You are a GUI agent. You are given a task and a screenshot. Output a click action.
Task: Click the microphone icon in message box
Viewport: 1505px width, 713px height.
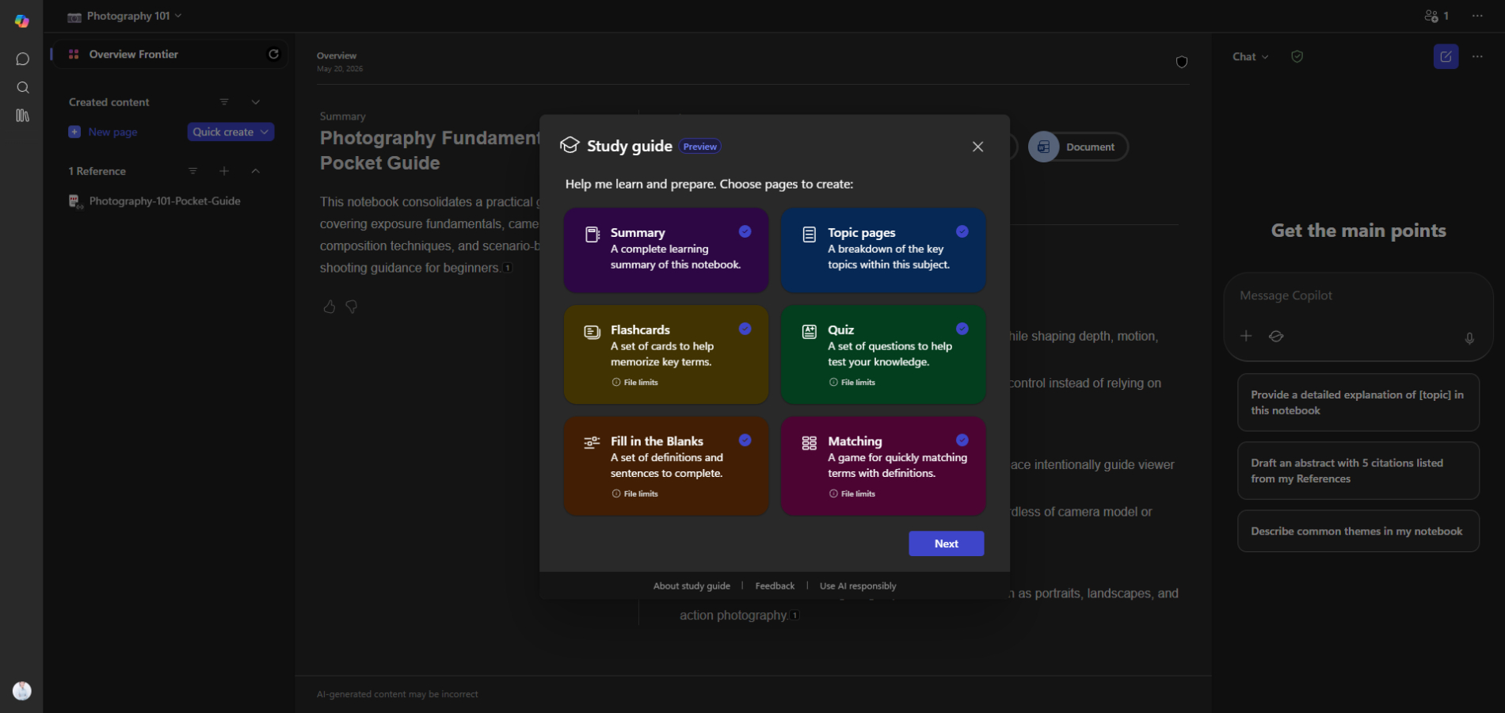click(x=1469, y=338)
